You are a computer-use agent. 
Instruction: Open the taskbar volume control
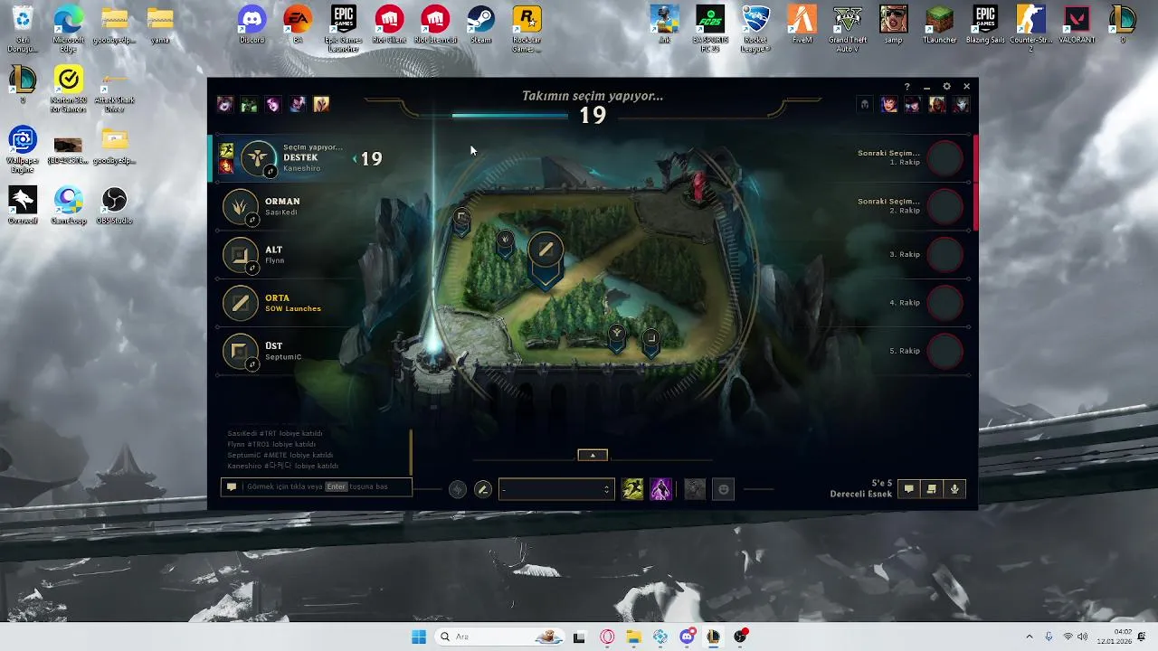tap(1083, 637)
